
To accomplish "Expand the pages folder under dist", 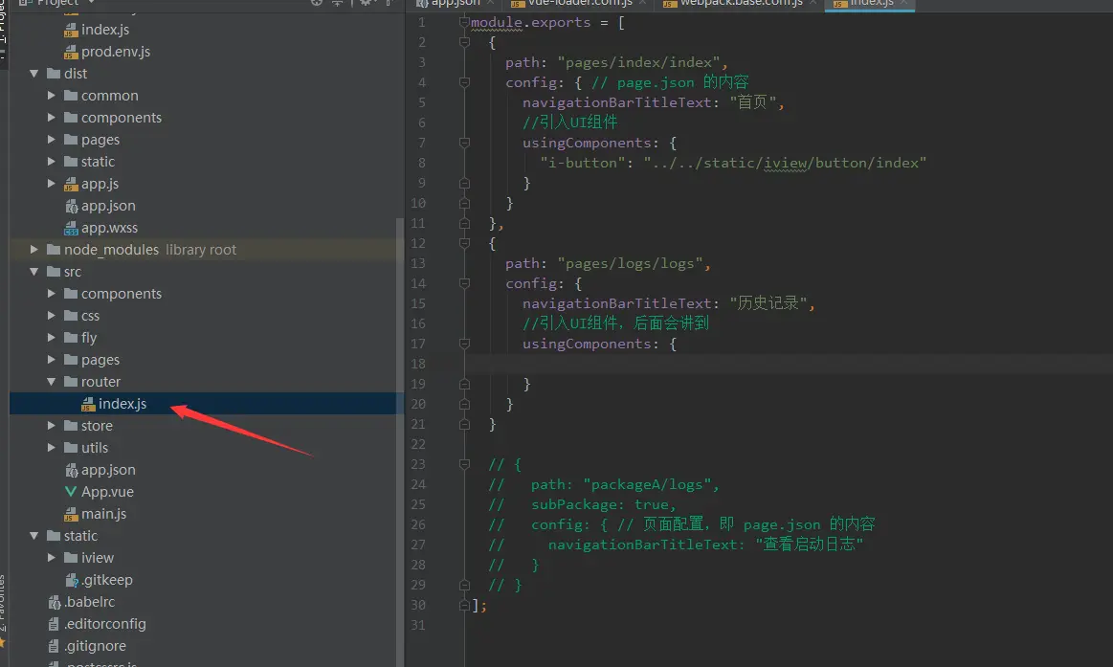I will tap(51, 139).
